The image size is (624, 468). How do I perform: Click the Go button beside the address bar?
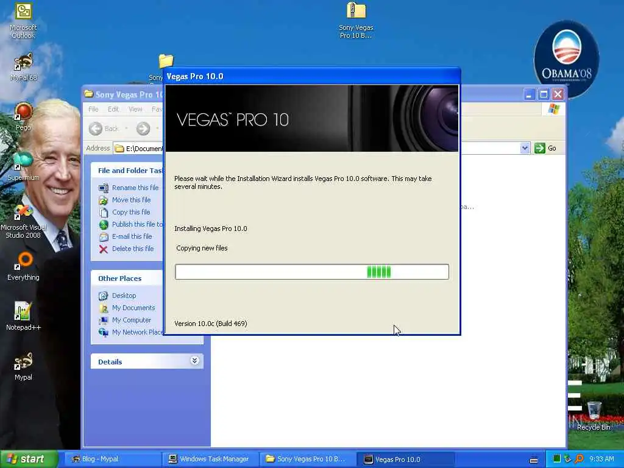tap(545, 148)
